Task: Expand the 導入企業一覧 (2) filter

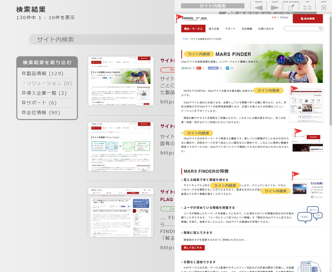Action: tap(24, 93)
